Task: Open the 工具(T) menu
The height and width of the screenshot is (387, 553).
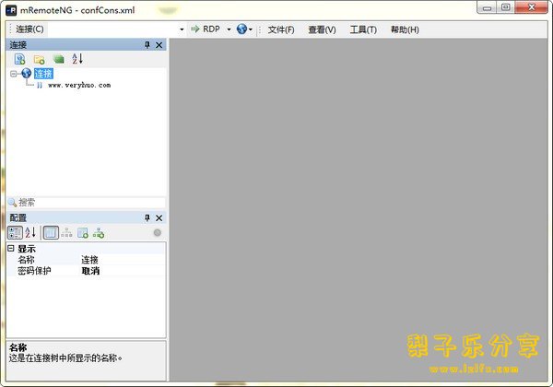Action: [x=363, y=29]
